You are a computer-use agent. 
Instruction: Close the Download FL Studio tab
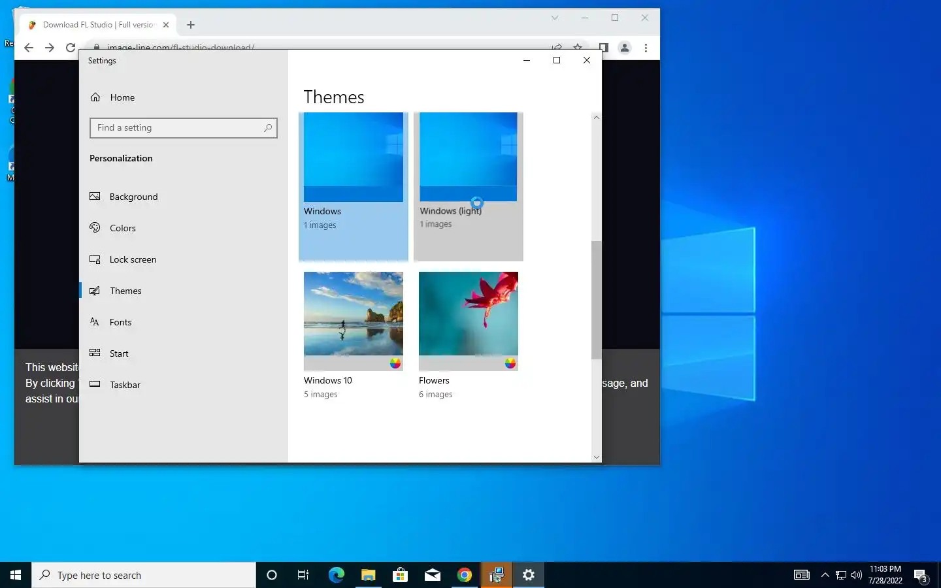(166, 25)
